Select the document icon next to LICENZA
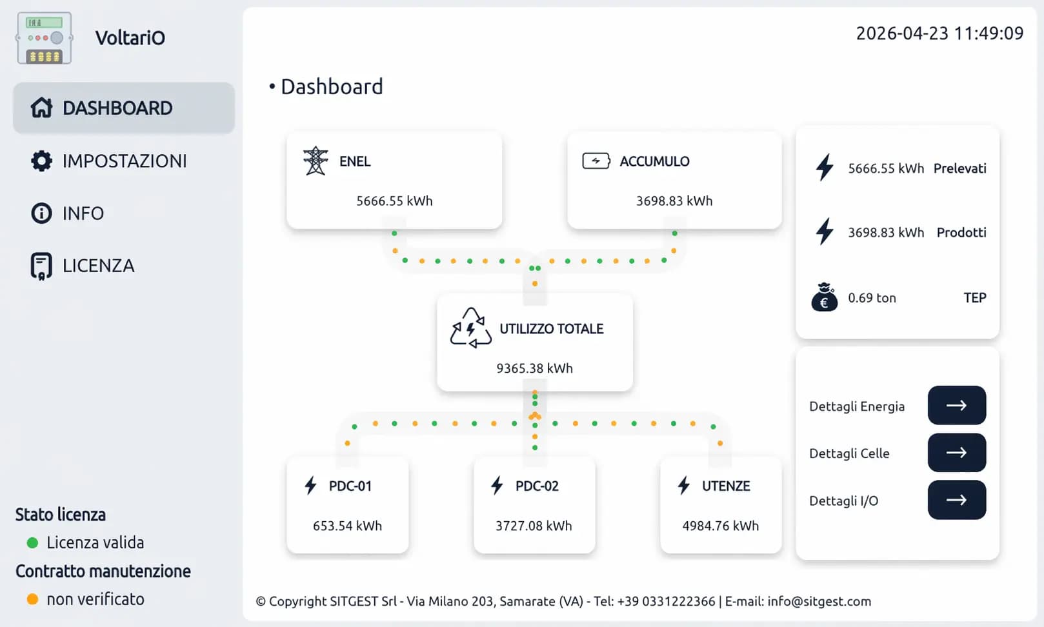Screen dimensions: 1044x627 pos(41,264)
